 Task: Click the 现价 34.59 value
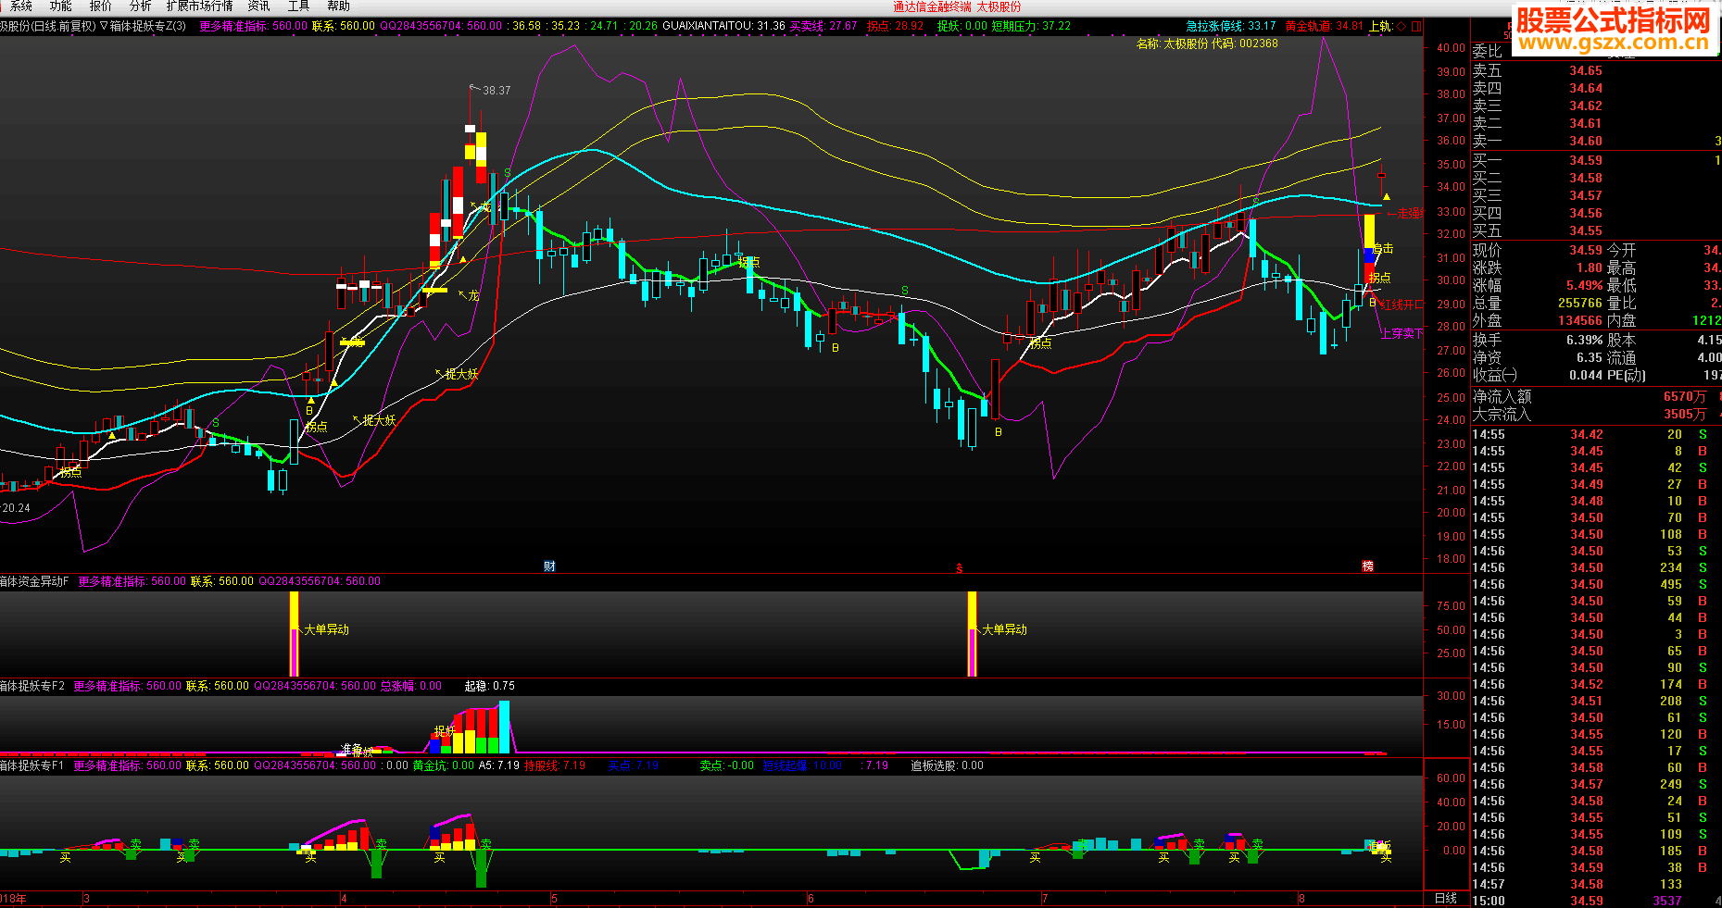click(1586, 250)
